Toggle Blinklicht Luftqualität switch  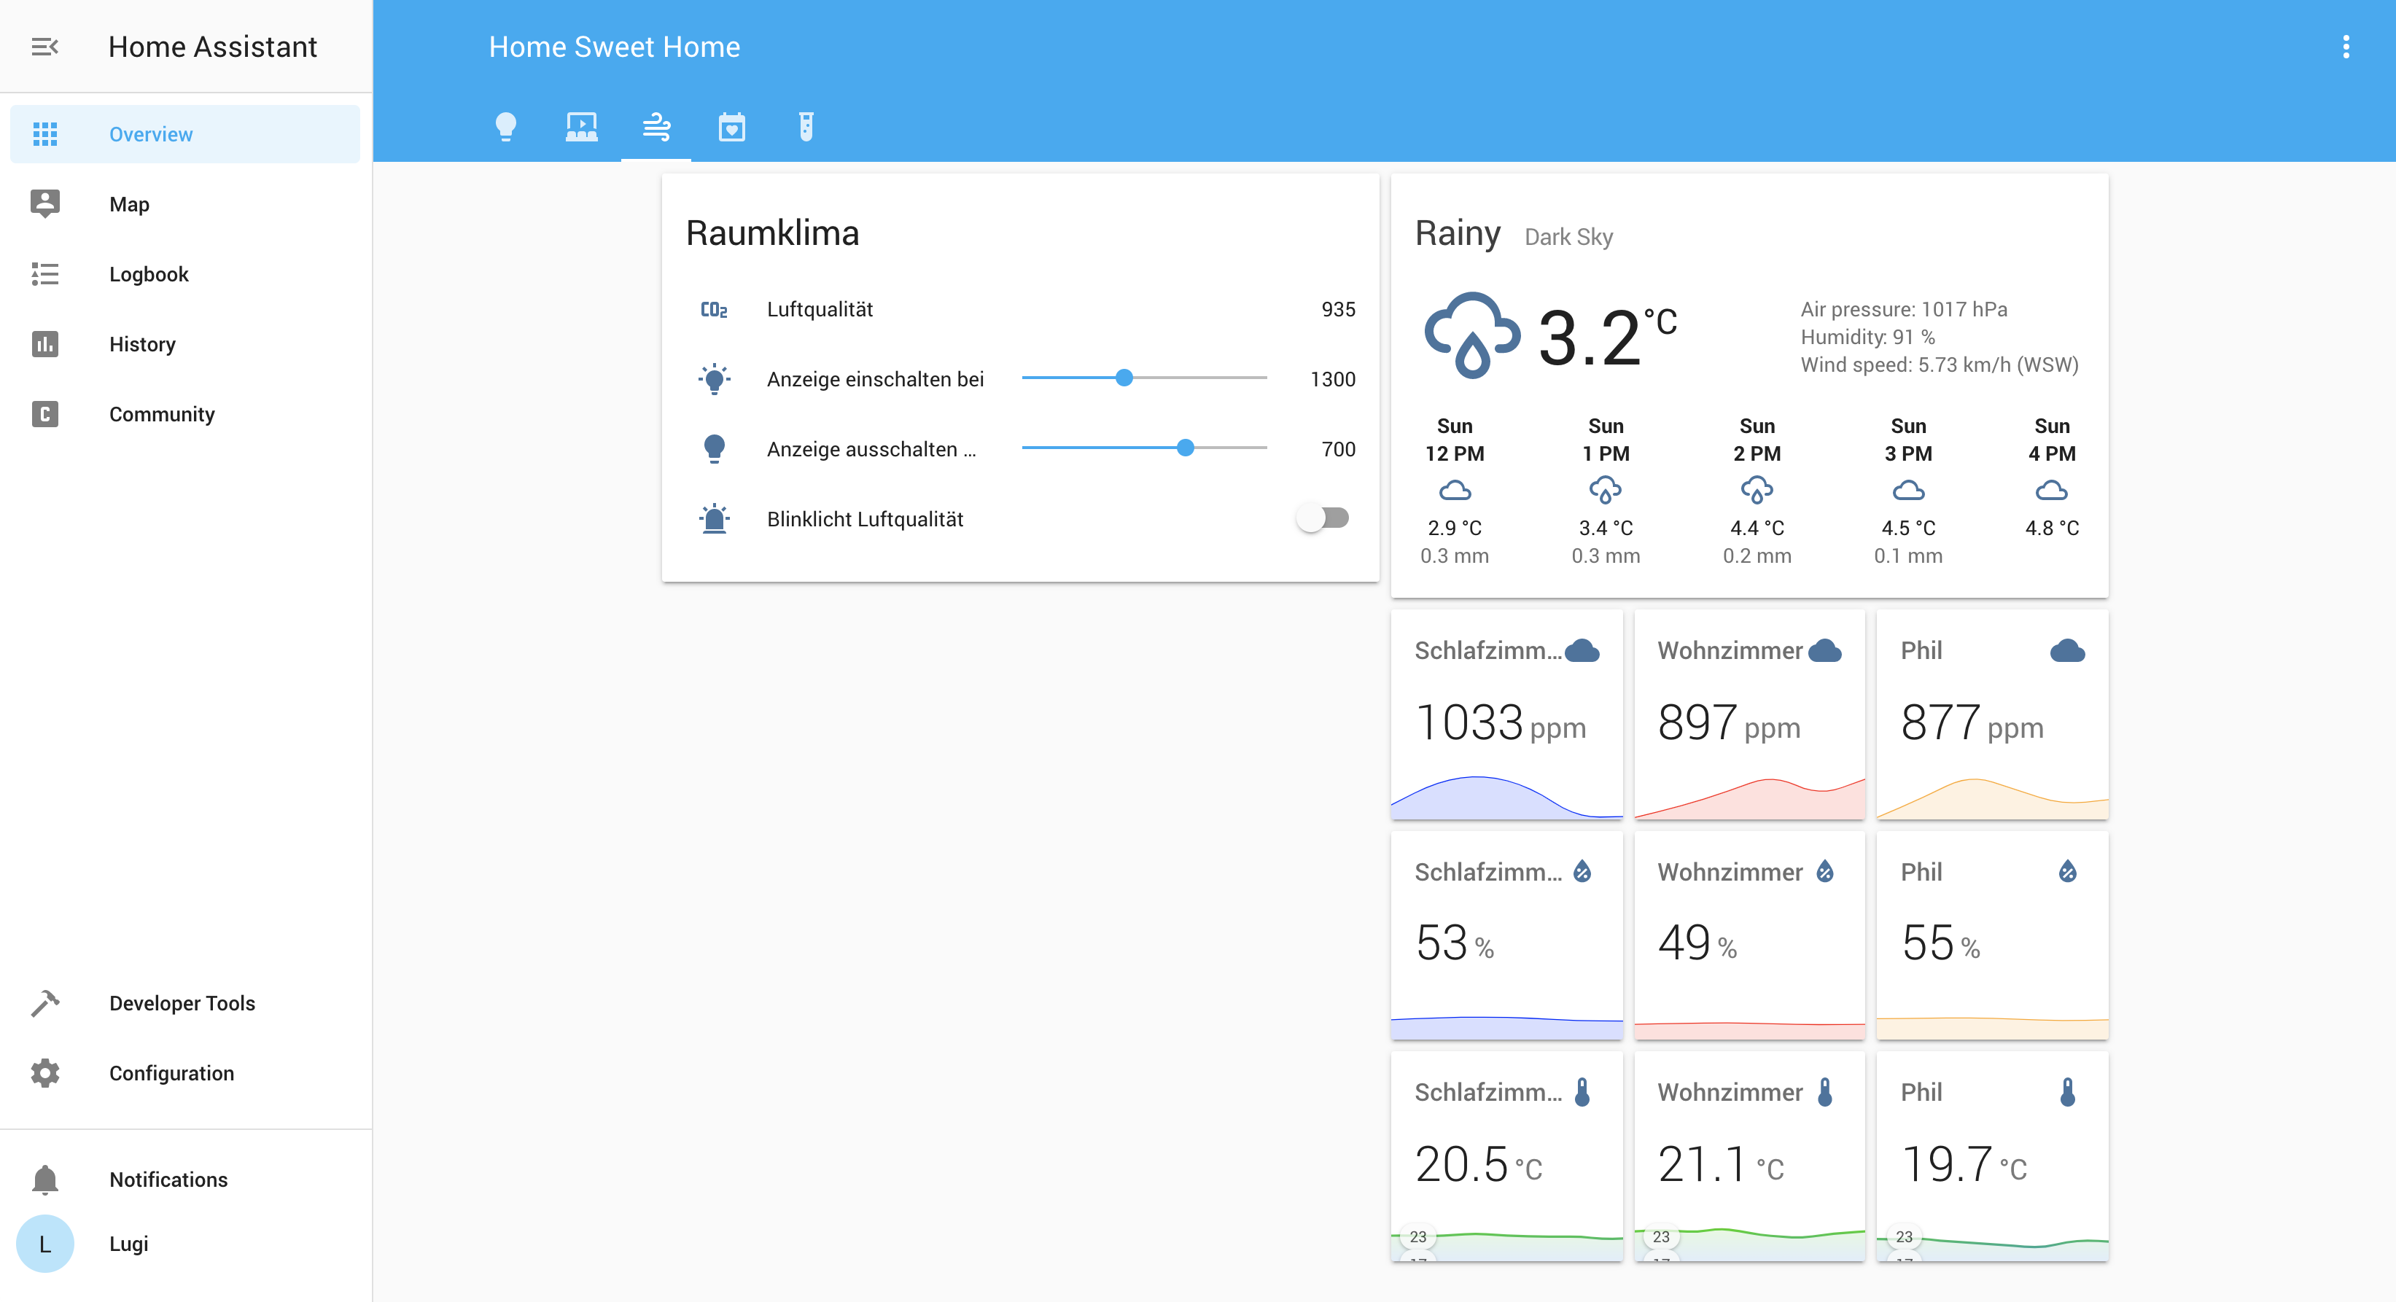coord(1323,518)
